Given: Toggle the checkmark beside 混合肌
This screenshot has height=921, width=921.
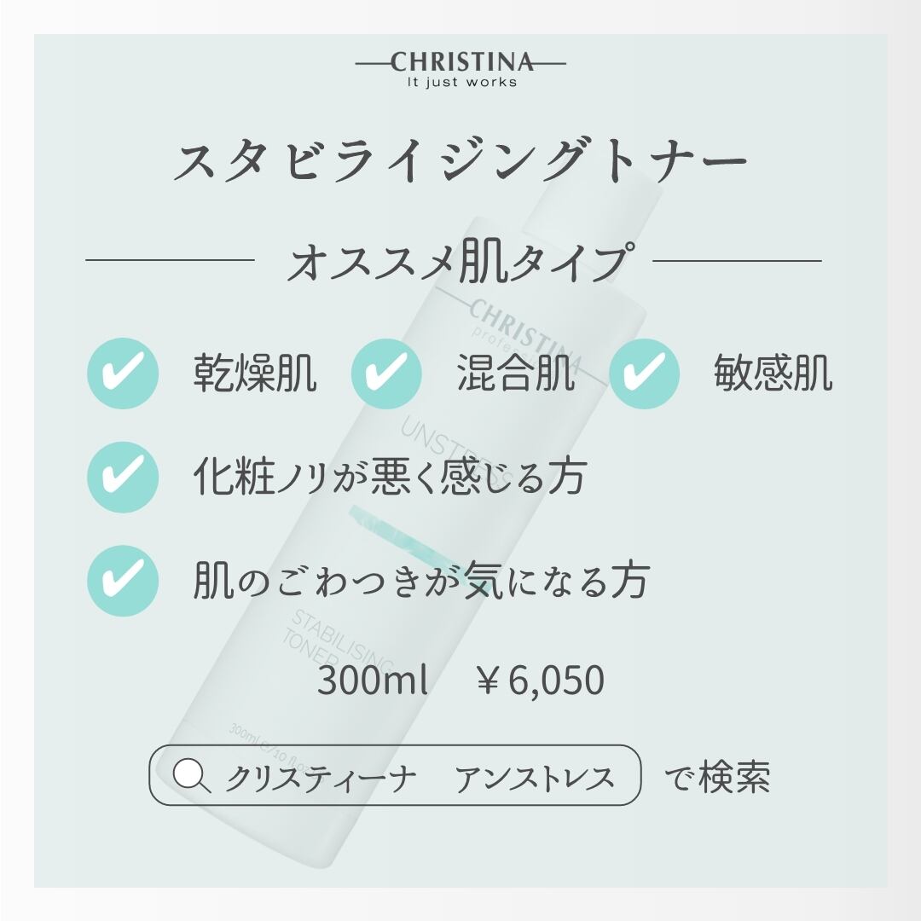Looking at the screenshot, I should 387,373.
